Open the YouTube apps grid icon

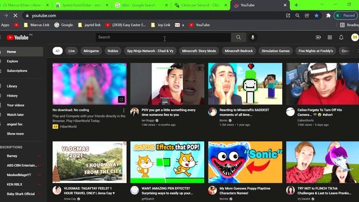[330, 38]
